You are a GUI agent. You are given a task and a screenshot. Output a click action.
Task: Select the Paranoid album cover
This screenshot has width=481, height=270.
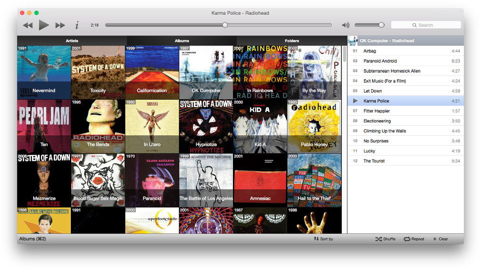(152, 180)
